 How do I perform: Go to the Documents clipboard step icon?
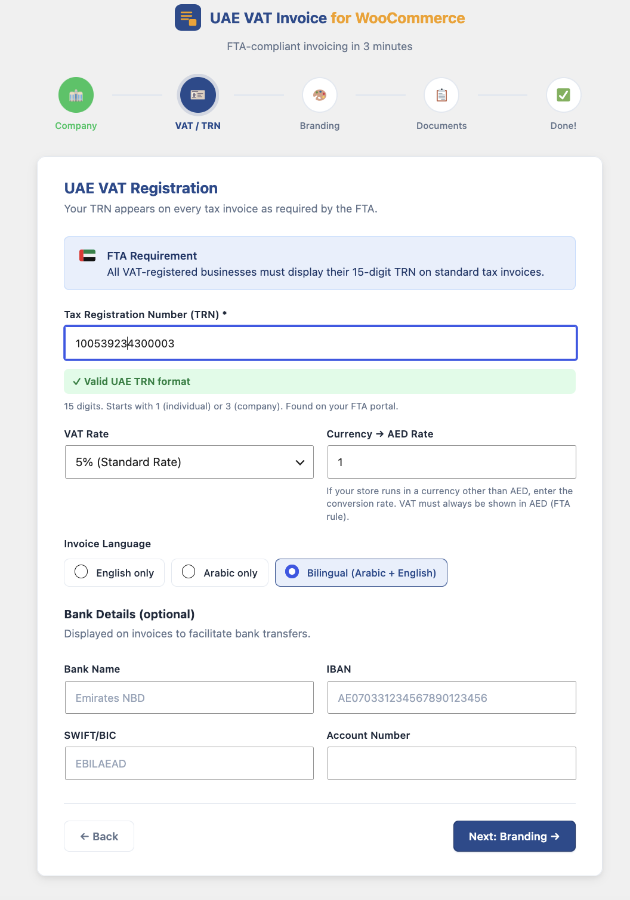(441, 95)
